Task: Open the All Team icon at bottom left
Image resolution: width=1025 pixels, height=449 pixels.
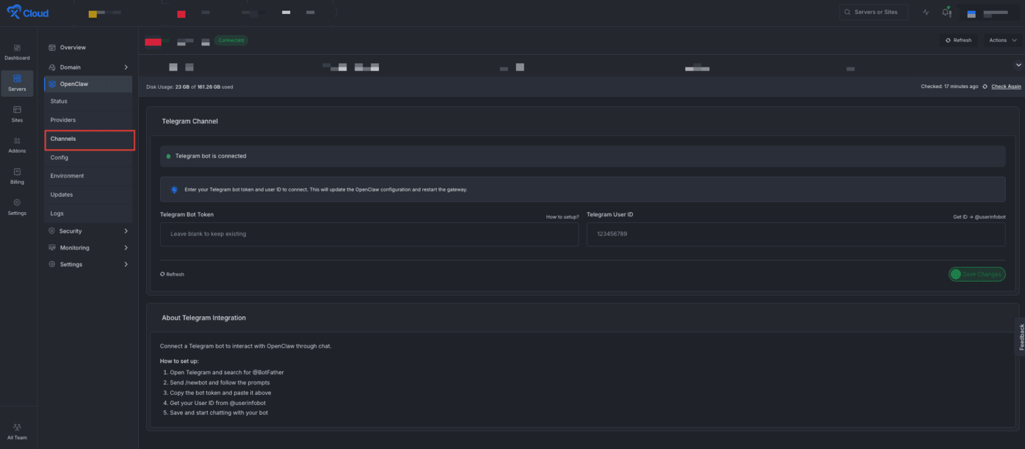Action: [17, 430]
